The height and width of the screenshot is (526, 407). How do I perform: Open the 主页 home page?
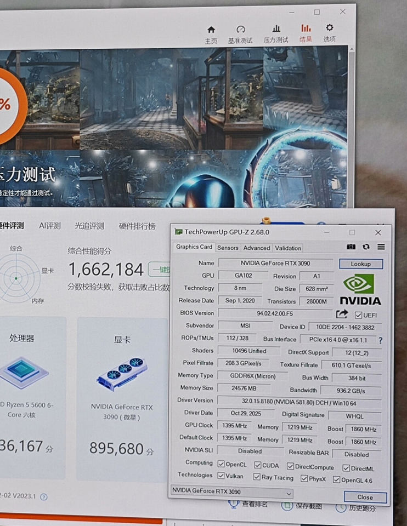(211, 35)
